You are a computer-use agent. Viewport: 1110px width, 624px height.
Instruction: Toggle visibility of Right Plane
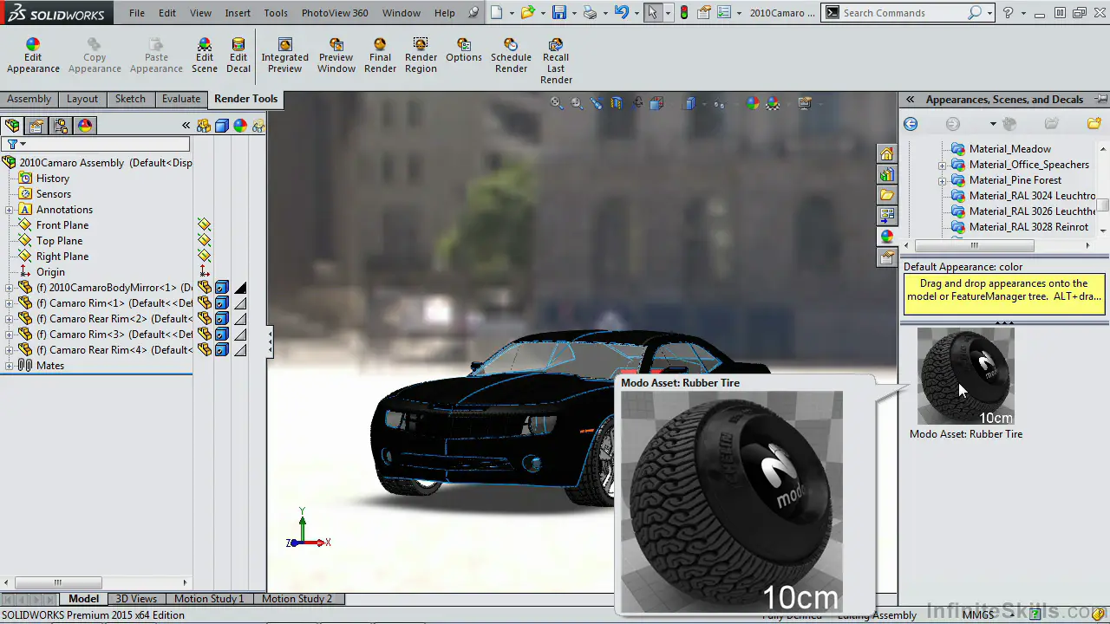(x=204, y=257)
